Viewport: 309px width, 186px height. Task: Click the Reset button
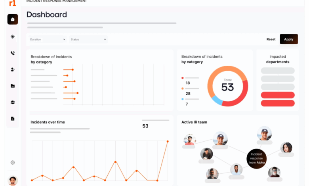[x=271, y=39]
